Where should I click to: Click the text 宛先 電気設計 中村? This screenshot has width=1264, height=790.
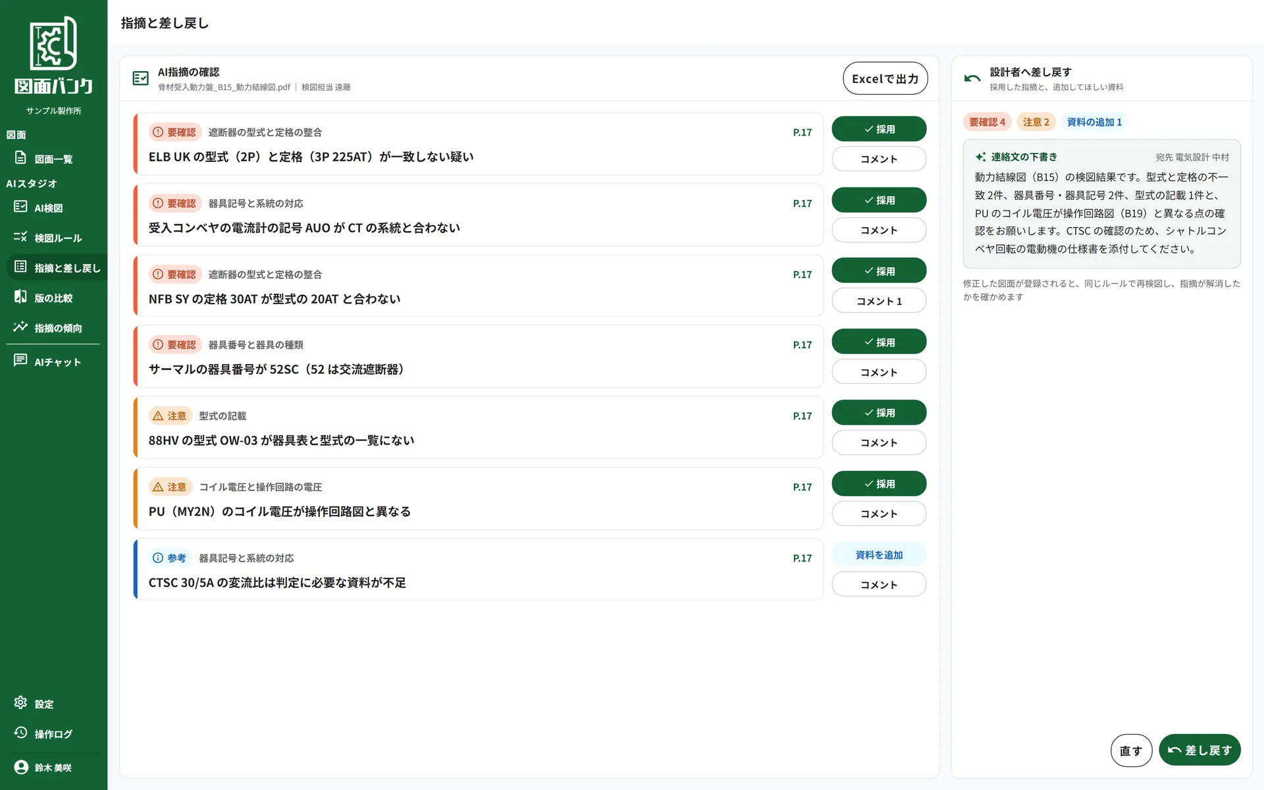coord(1192,157)
